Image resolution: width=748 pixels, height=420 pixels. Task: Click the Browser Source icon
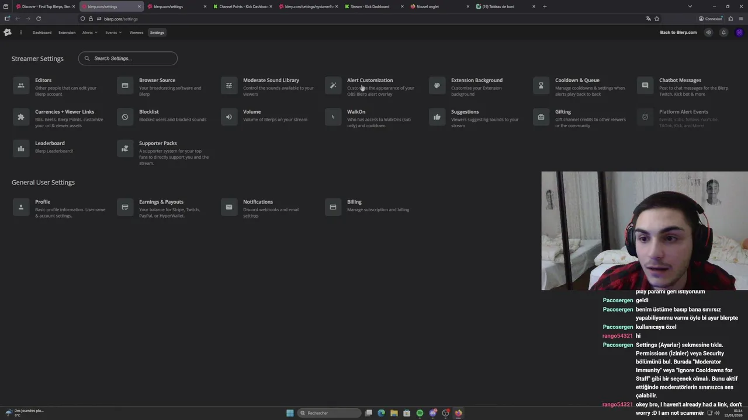[125, 86]
